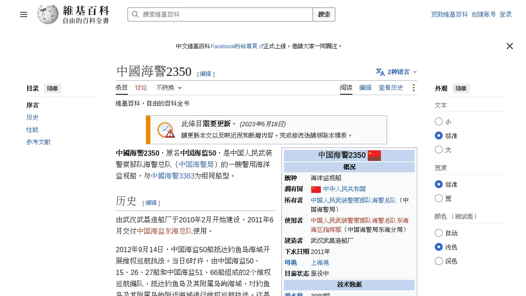Select color 浅色 radio button
The height and width of the screenshot is (296, 526).
439,247
